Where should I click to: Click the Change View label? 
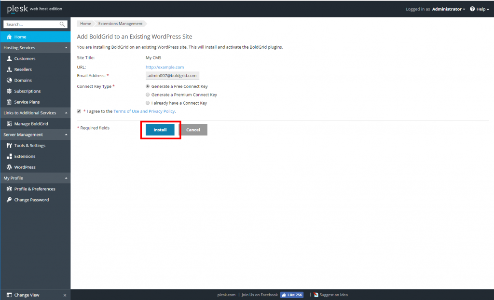click(27, 295)
